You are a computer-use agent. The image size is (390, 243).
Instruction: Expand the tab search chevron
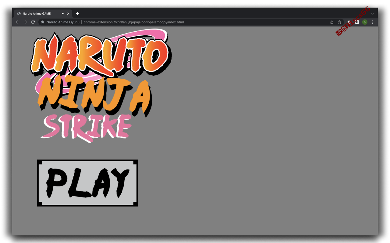click(x=372, y=14)
